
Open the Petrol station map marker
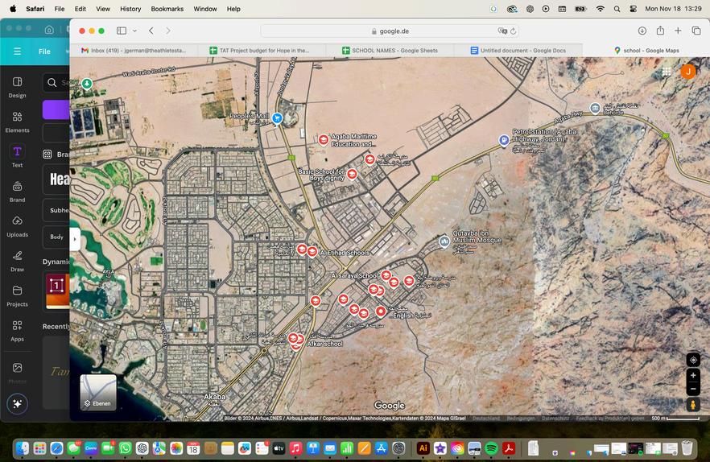(x=504, y=140)
